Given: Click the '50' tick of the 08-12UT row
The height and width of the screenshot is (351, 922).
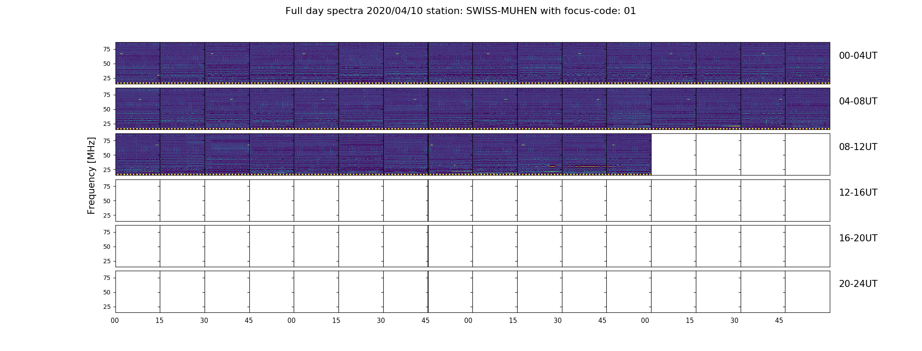Looking at the screenshot, I should pyautogui.click(x=107, y=155).
